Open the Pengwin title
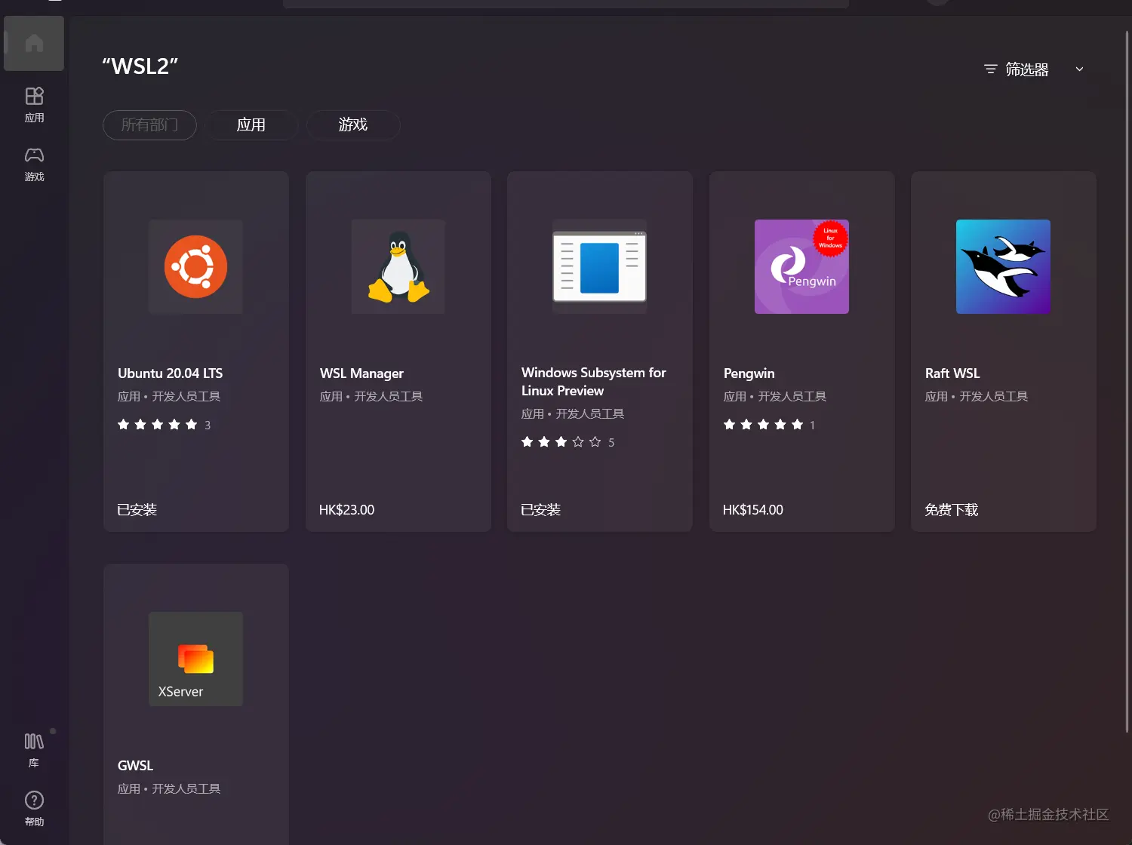This screenshot has height=845, width=1132. pyautogui.click(x=749, y=373)
